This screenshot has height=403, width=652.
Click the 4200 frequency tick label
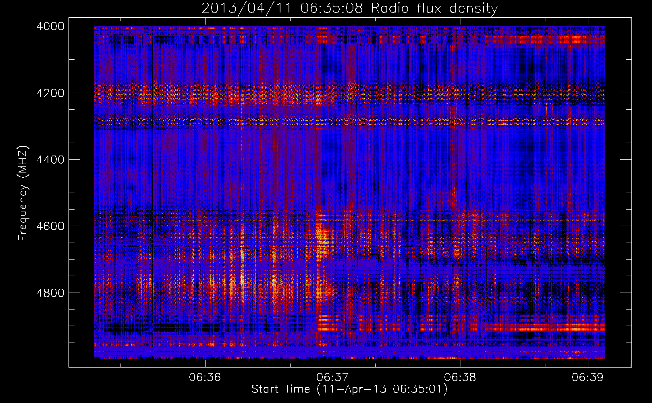coord(50,93)
